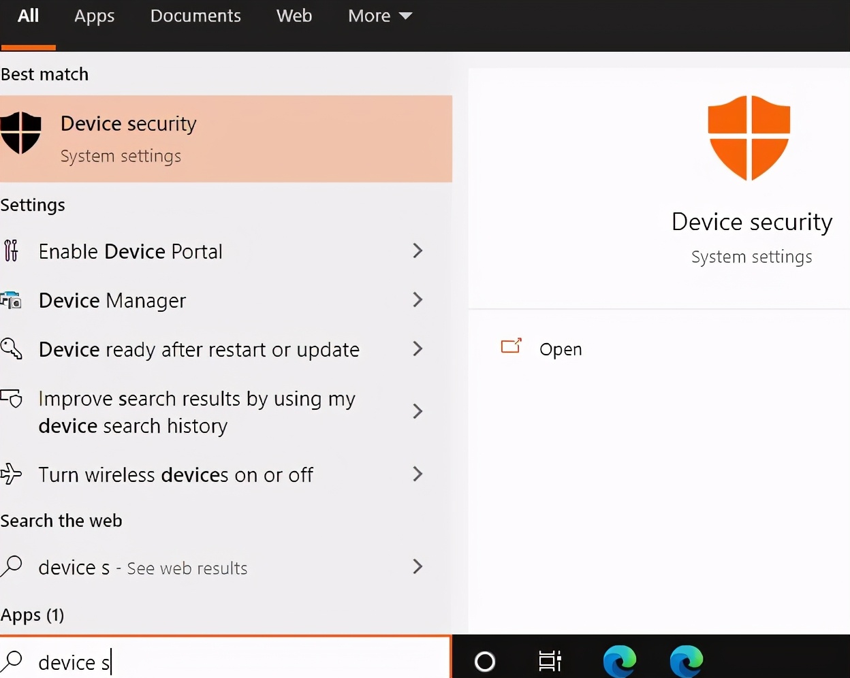Click the Cortana circle in the taskbar
This screenshot has width=850, height=678.
pyautogui.click(x=484, y=661)
